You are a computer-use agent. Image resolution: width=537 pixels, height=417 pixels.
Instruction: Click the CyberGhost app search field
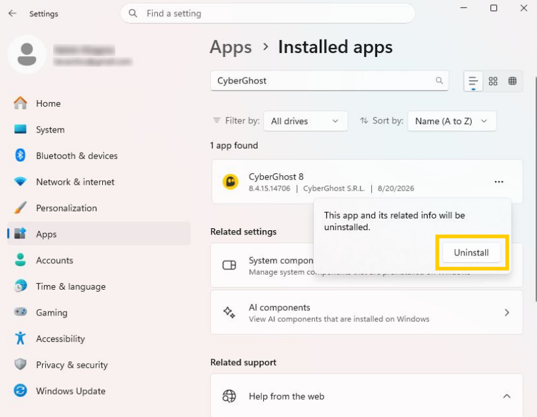pos(329,81)
